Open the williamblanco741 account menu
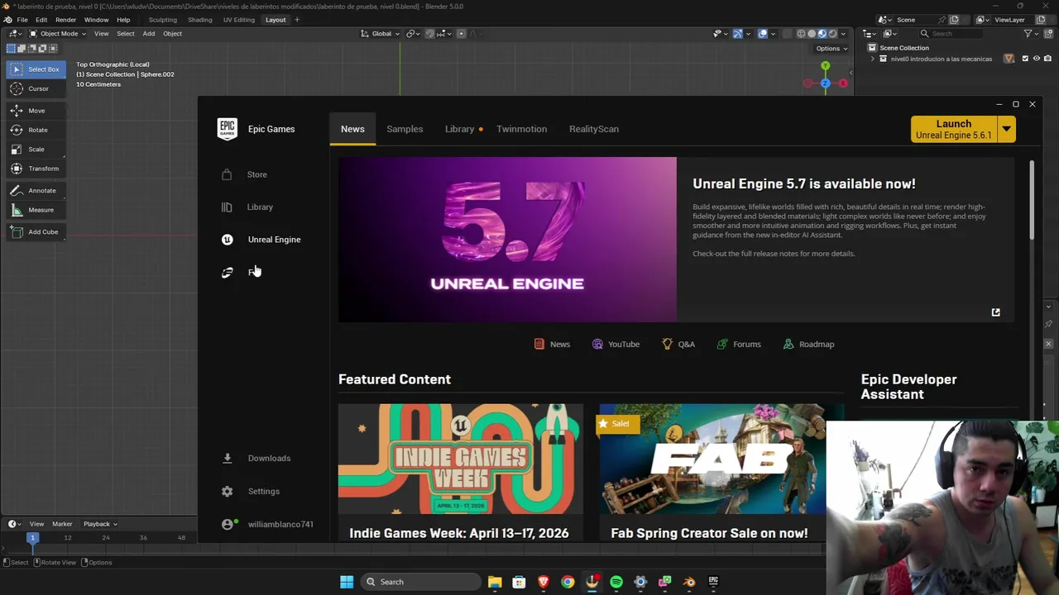Screen dimensions: 1059x595 [280, 524]
